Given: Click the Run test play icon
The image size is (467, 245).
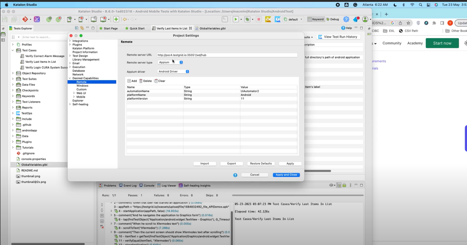Looking at the screenshot, I should [236, 19].
